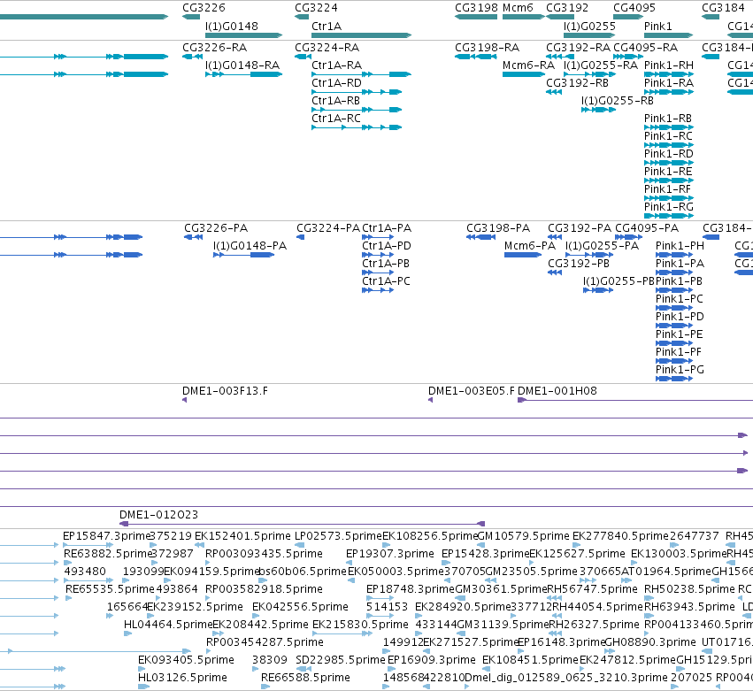Click the DME1-003E05.F feature label
The image size is (753, 691).
coord(471,391)
